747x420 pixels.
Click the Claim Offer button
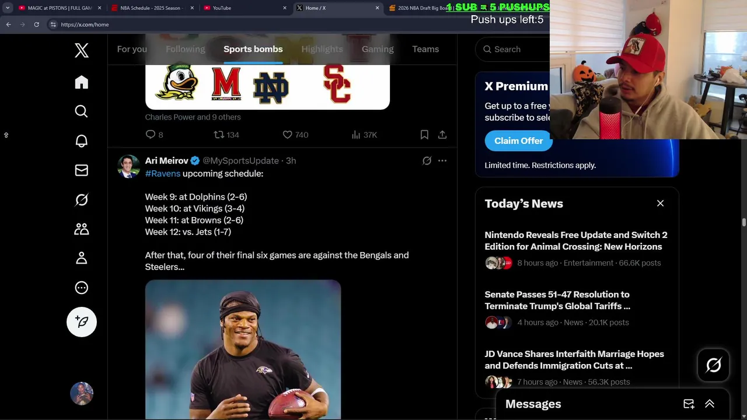(x=518, y=141)
